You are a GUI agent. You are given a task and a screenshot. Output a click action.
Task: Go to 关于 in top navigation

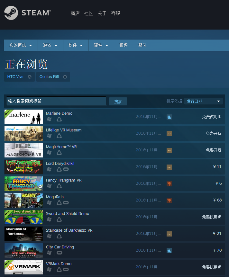[102, 13]
